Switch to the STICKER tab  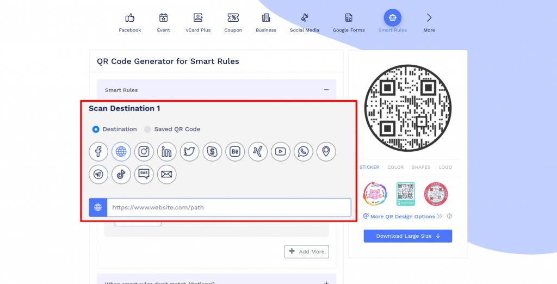(x=369, y=167)
